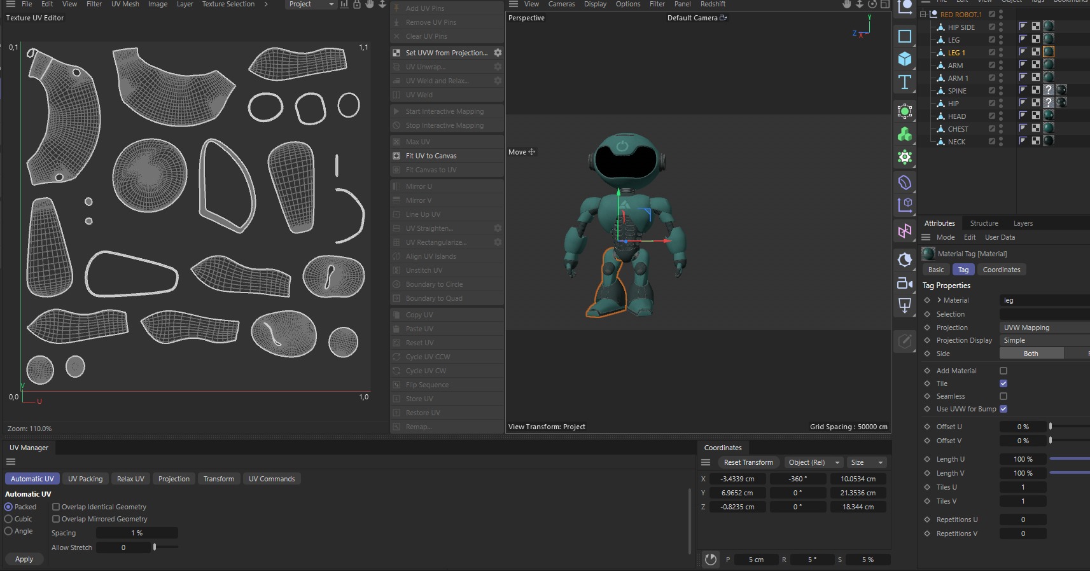Viewport: 1090px width, 571px height.
Task: Open the Size dropdown in Coordinates
Action: tap(867, 462)
